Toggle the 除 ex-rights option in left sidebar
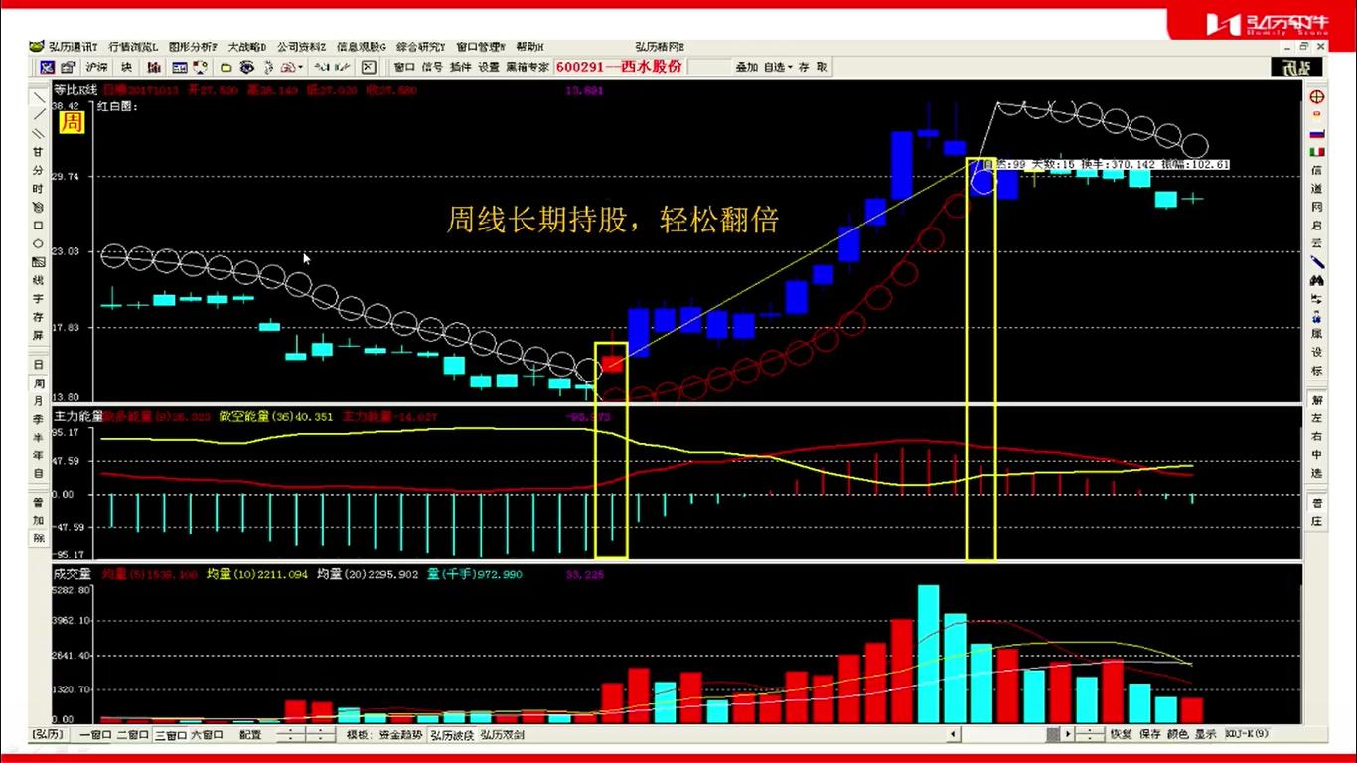This screenshot has height=763, width=1357. pyautogui.click(x=39, y=537)
